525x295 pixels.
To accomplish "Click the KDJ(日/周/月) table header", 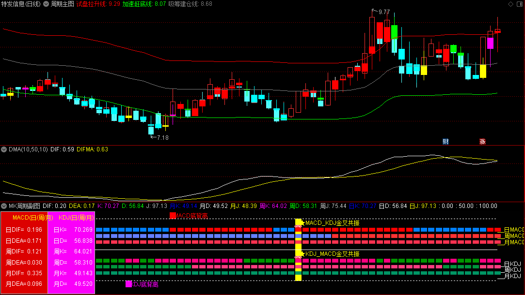I will (x=76, y=218).
